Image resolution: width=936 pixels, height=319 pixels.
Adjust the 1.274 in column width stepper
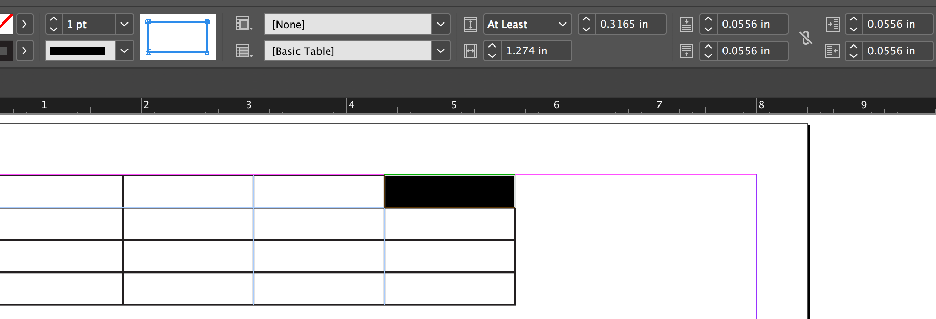click(493, 51)
